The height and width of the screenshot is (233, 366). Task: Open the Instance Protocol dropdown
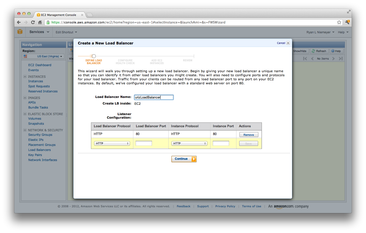coord(189,143)
